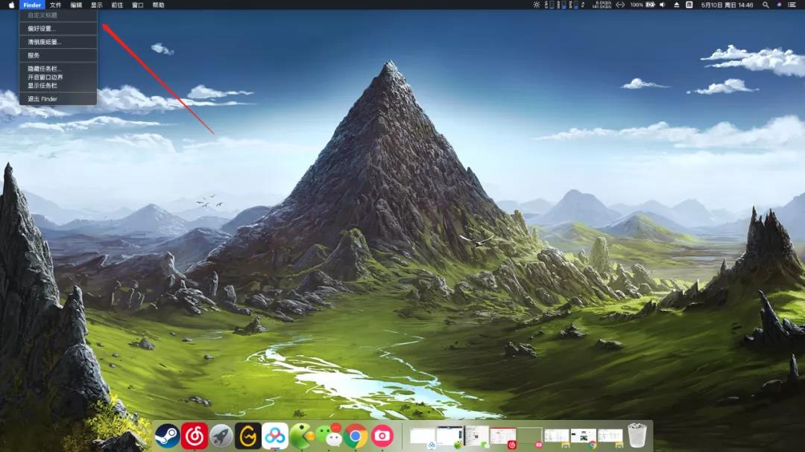Open the 显示 menu
805x452 pixels.
point(96,4)
